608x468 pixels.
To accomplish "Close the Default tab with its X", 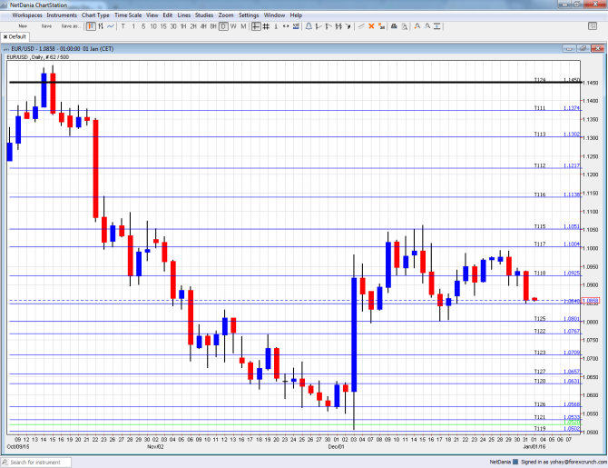I will click(x=5, y=37).
